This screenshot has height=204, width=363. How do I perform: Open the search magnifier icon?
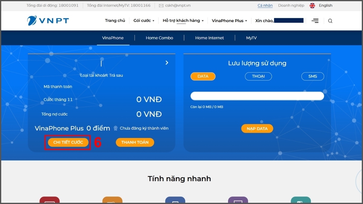[330, 21]
